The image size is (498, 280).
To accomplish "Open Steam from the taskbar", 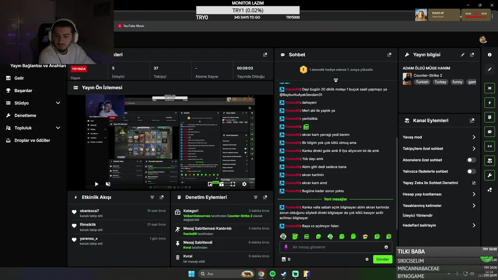I will (x=284, y=274).
